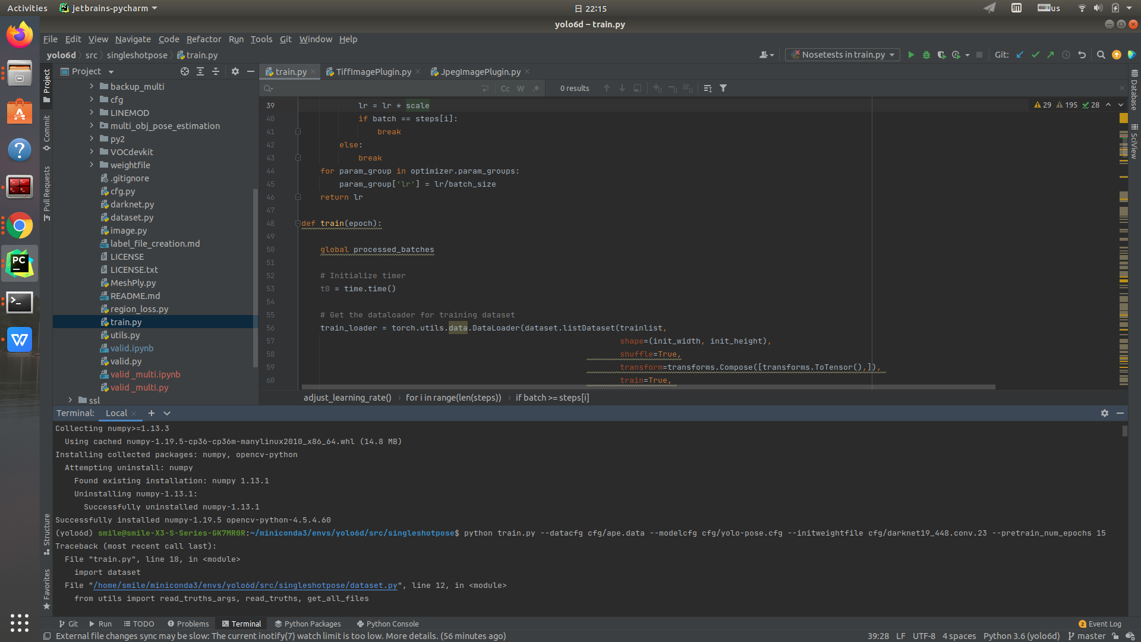Expand the LINEMOD folder
Viewport: 1141px width, 642px height.
(92, 112)
